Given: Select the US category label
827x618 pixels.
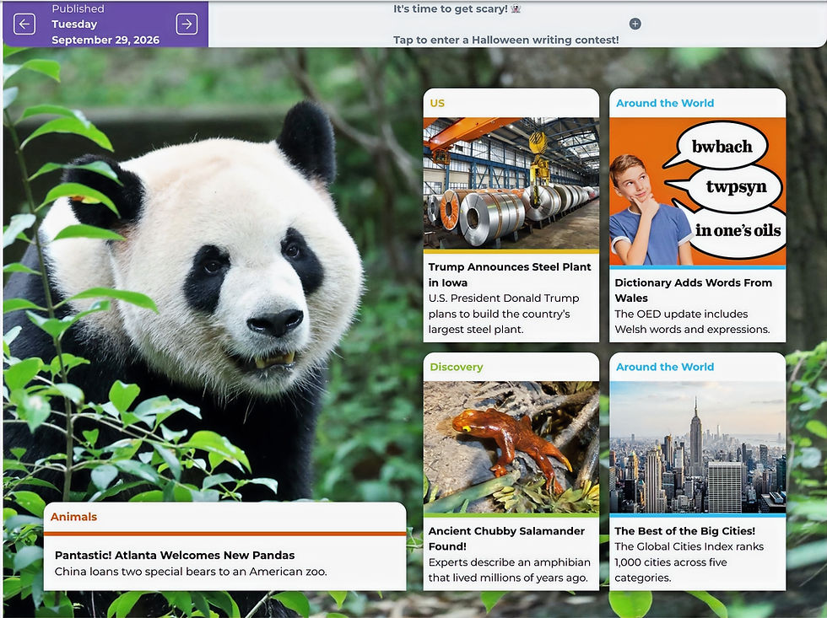Looking at the screenshot, I should click(437, 103).
